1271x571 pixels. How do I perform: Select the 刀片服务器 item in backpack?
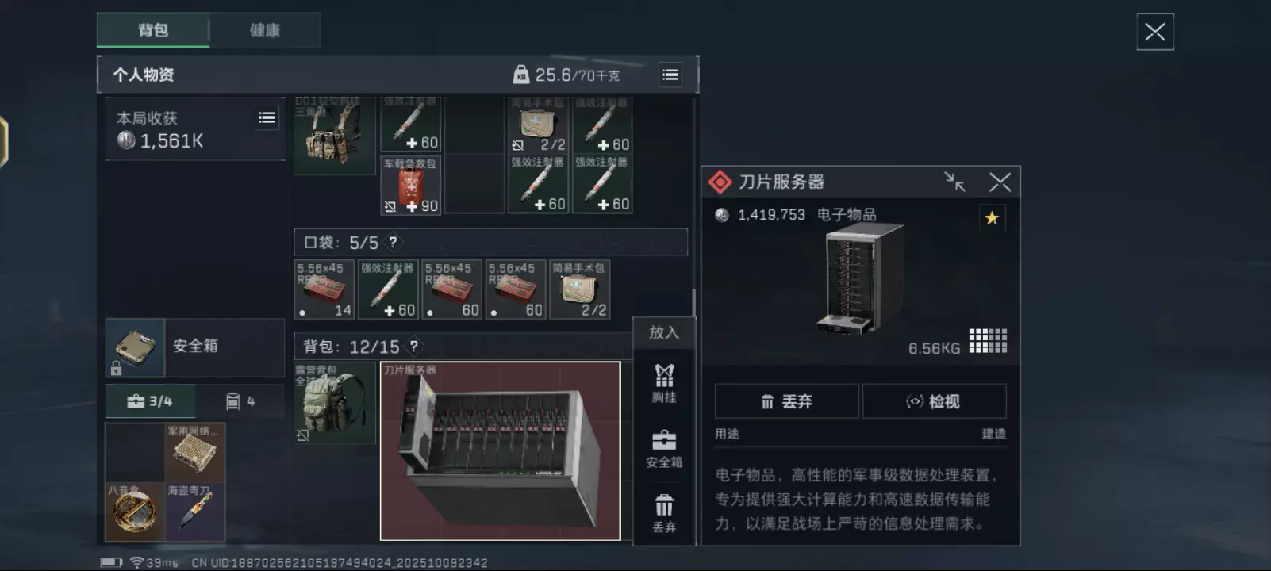coord(500,450)
